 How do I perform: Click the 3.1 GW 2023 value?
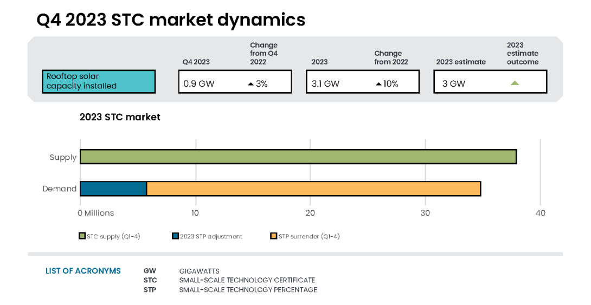point(325,84)
